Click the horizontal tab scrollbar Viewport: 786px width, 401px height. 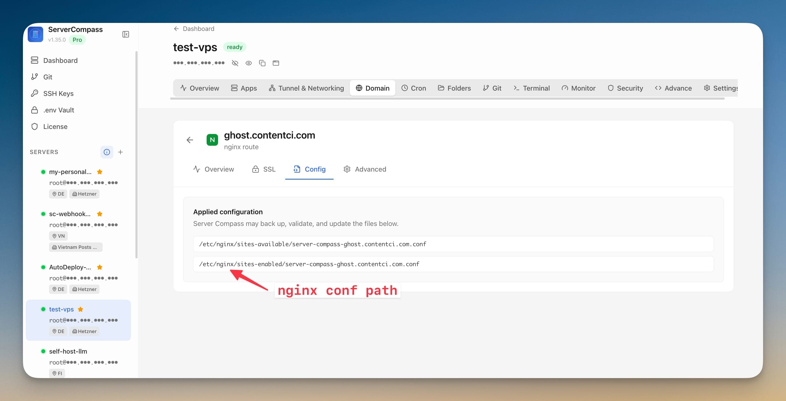point(447,99)
